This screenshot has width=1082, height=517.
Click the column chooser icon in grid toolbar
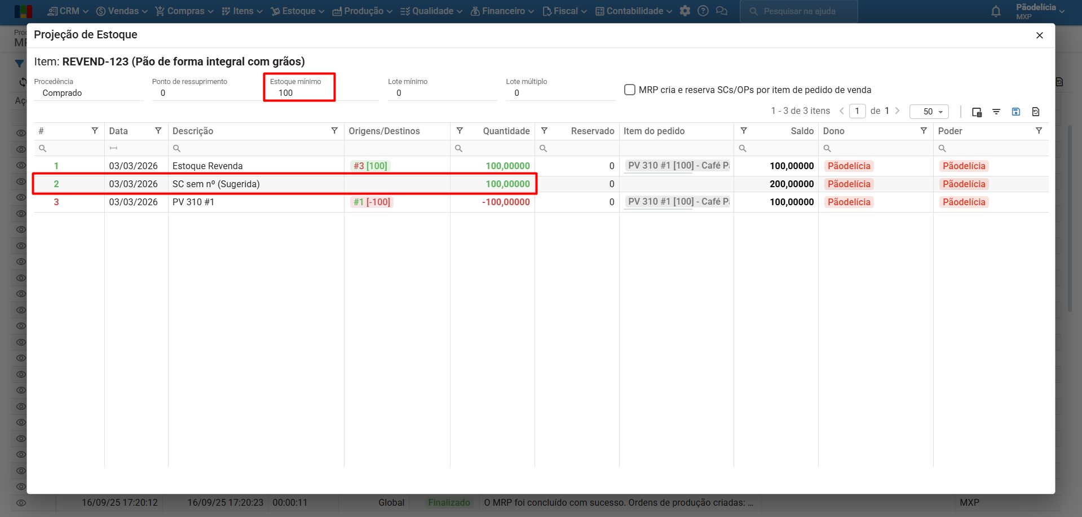pyautogui.click(x=977, y=112)
